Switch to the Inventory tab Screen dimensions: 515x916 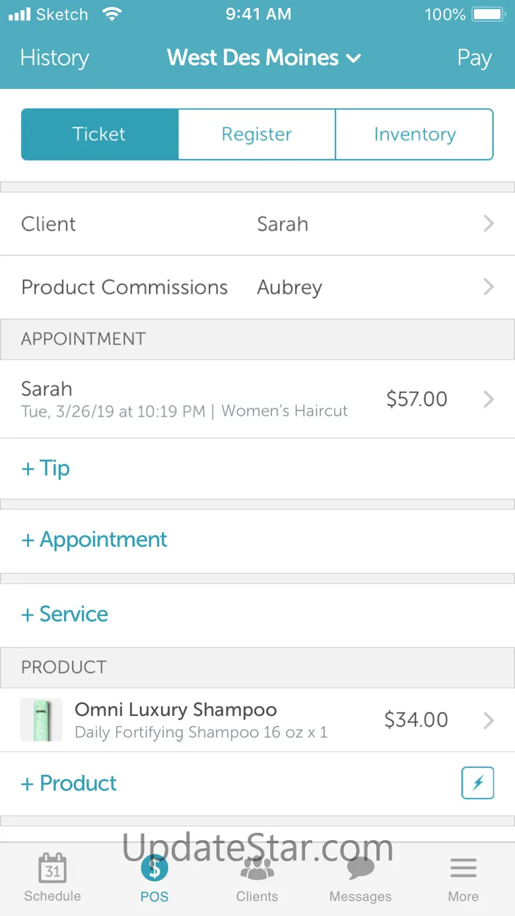pyautogui.click(x=415, y=135)
